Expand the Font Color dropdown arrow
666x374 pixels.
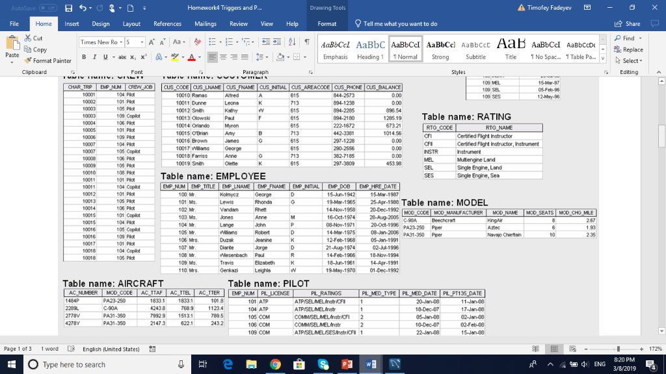200,58
